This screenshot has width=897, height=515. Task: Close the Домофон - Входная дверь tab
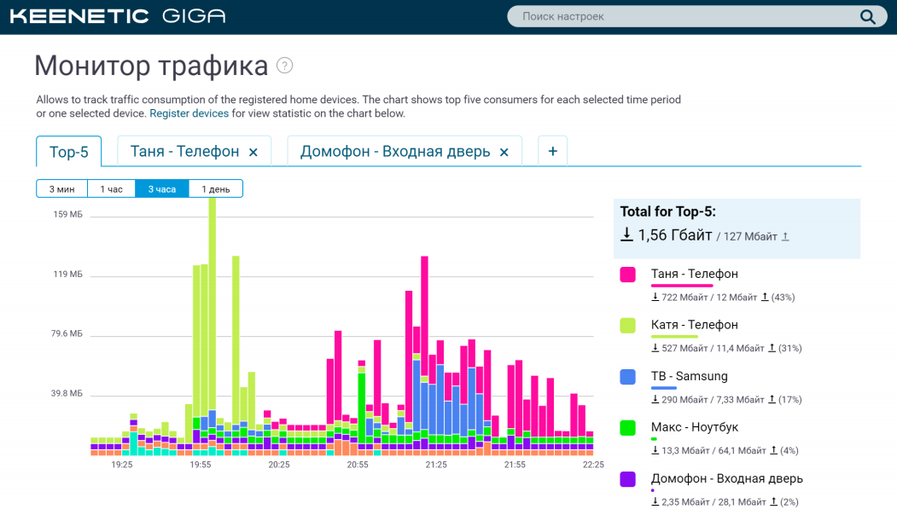(504, 152)
